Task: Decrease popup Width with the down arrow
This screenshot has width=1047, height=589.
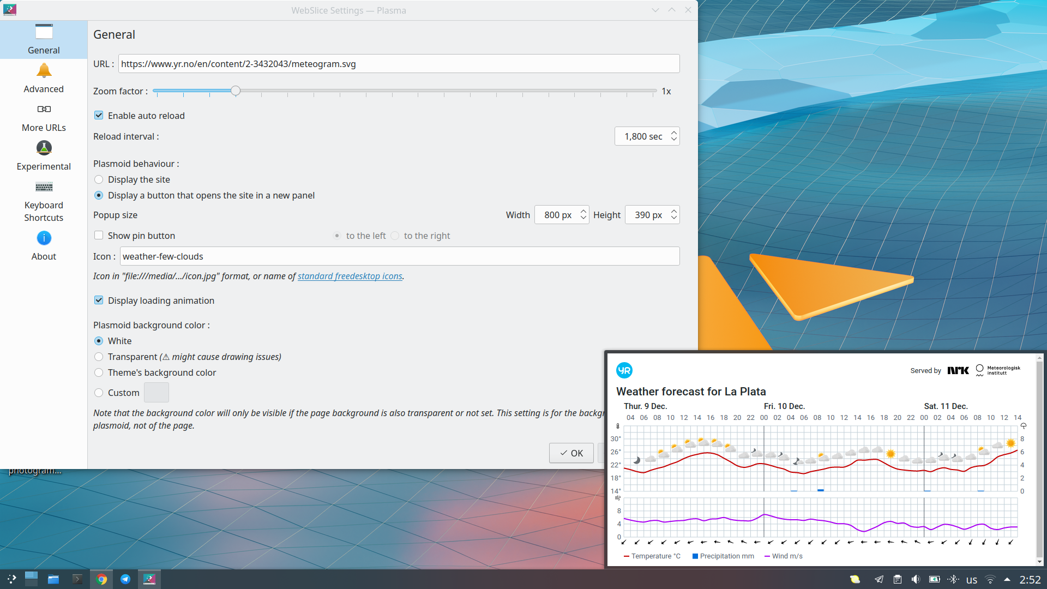Action: click(583, 218)
